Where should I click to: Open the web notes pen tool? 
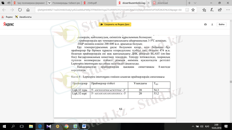(x=212, y=10)
